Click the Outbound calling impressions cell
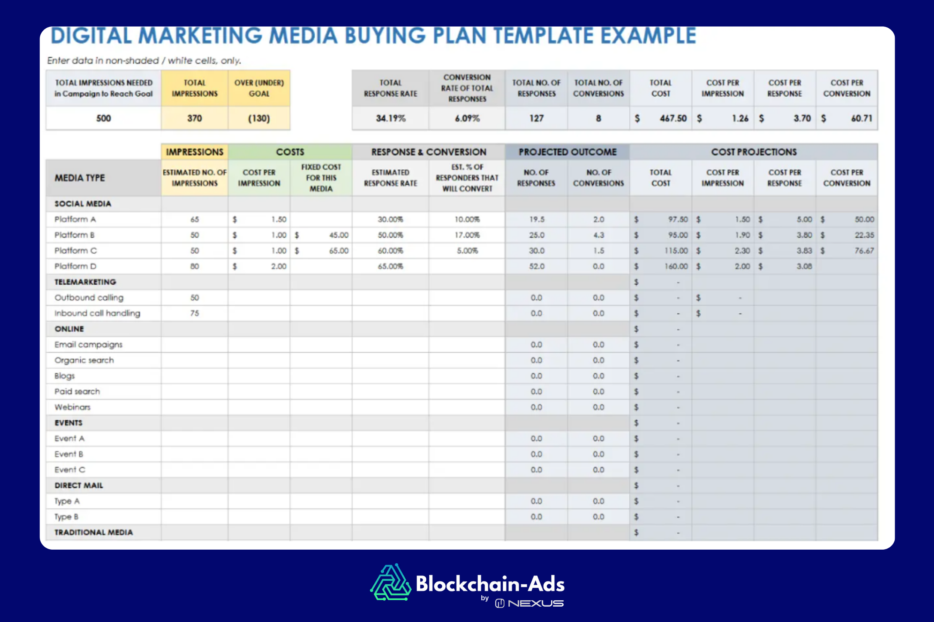934x622 pixels. pos(194,297)
